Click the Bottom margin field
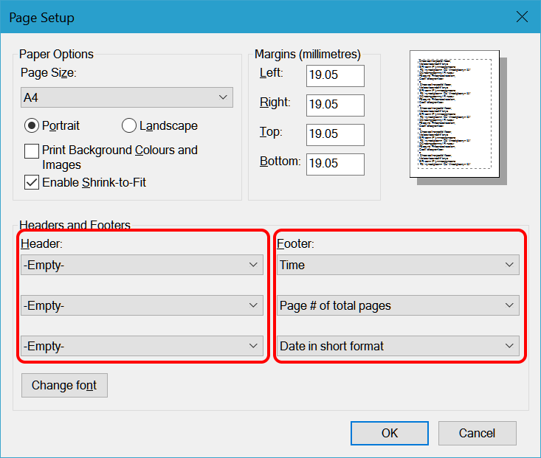 335,164
